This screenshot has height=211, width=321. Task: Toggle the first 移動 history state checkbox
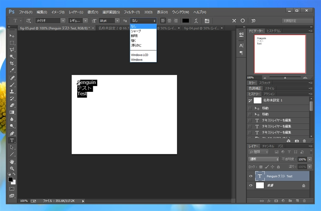tap(250, 108)
